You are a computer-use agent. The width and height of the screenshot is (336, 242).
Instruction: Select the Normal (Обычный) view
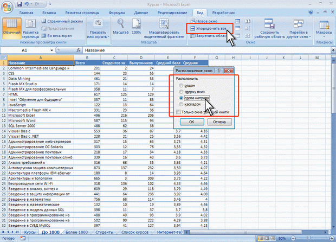click(12, 28)
